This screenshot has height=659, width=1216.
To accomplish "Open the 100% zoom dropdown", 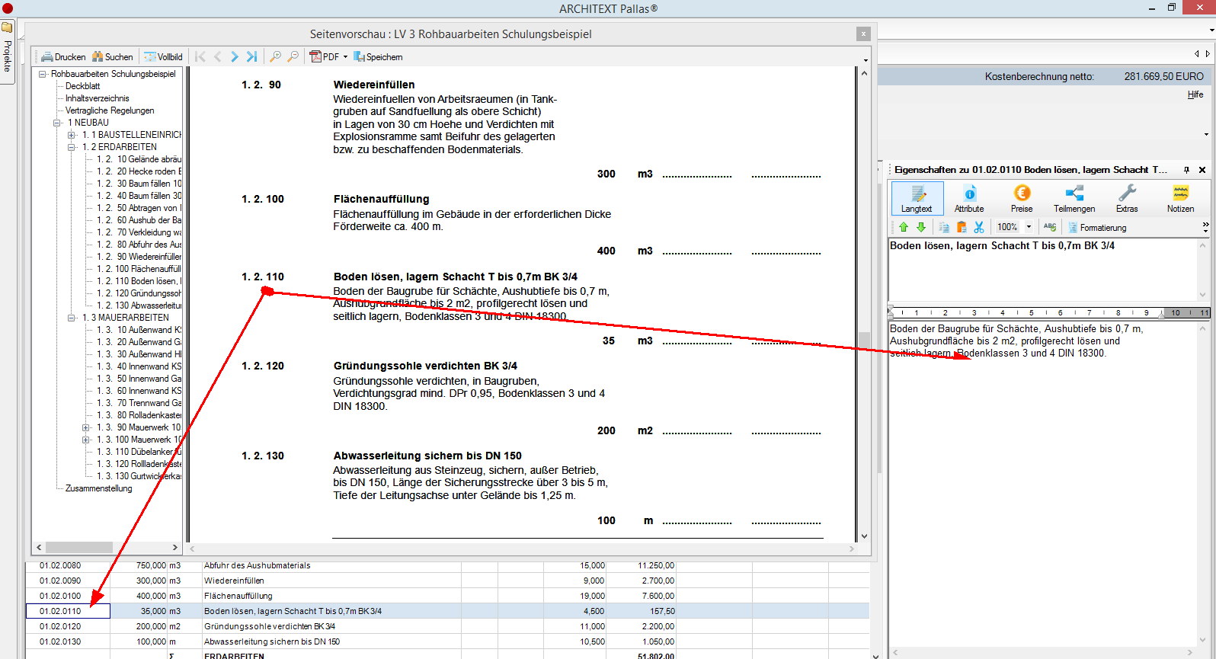I will [x=1029, y=227].
